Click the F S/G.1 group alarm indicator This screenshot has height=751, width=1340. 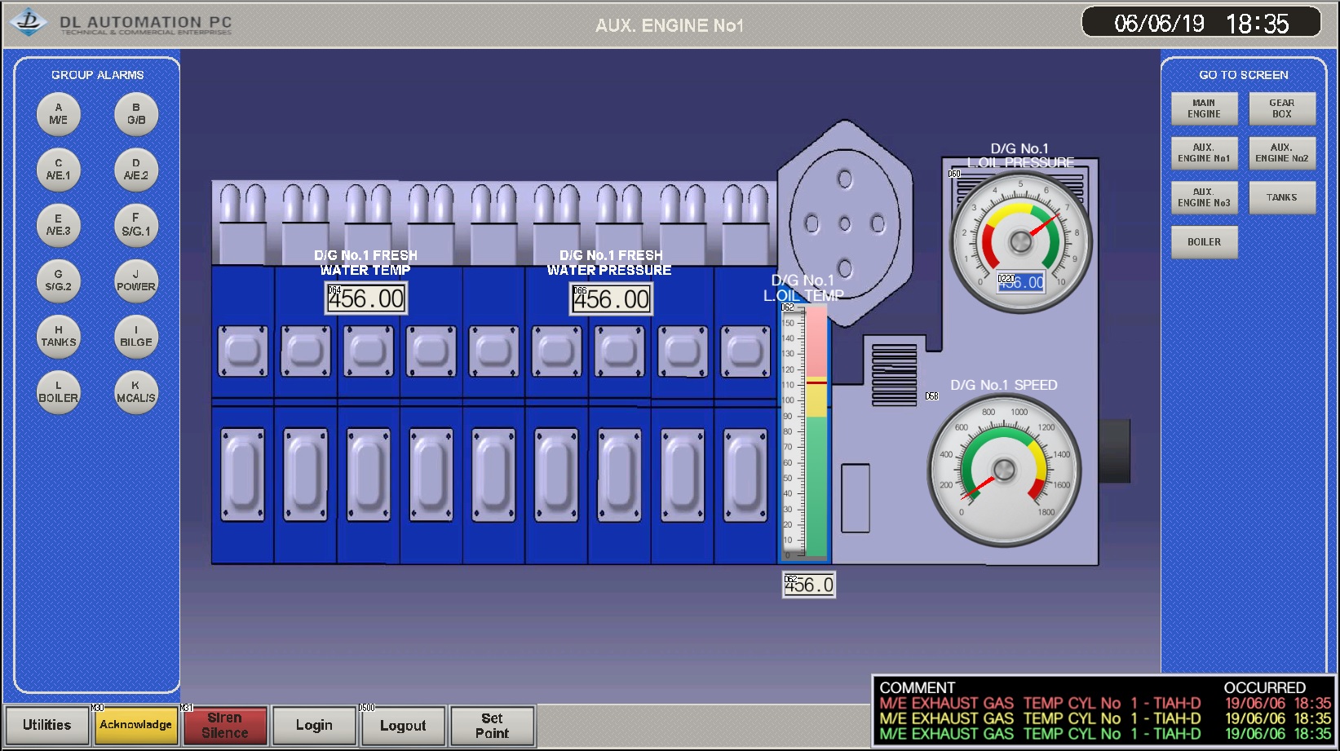pyautogui.click(x=136, y=225)
